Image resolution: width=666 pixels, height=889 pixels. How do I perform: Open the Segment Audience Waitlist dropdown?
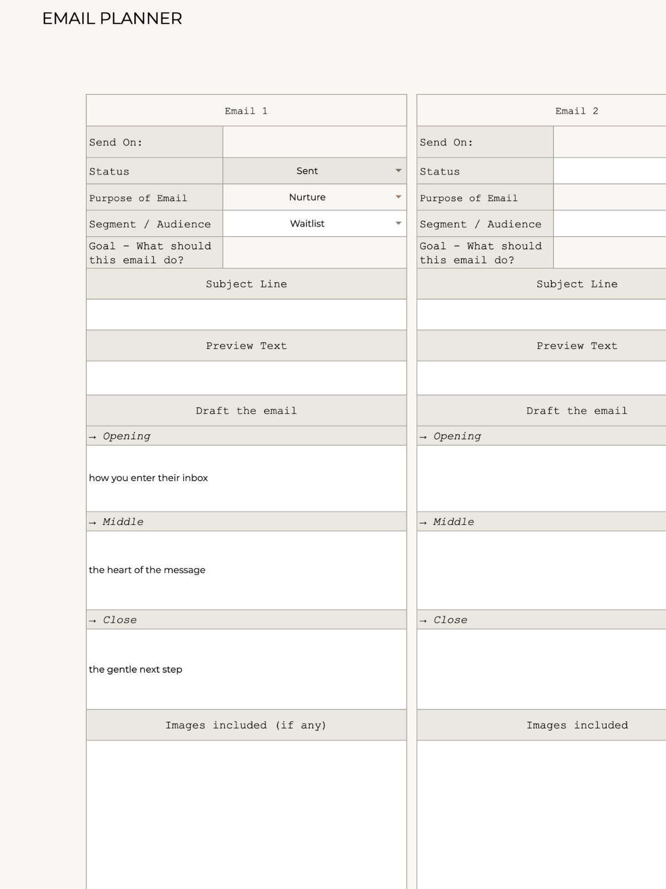[x=398, y=223]
